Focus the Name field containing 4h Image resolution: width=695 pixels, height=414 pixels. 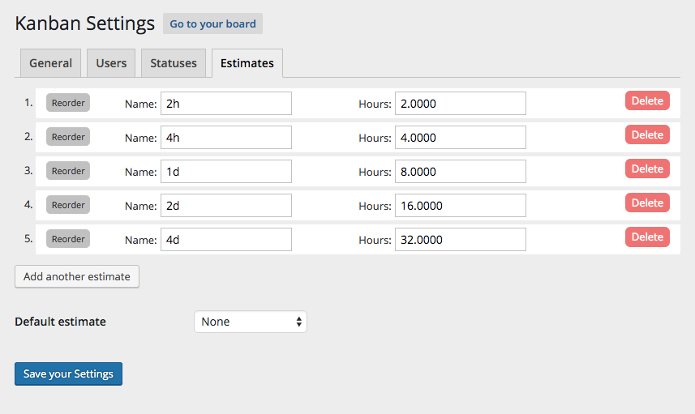click(x=226, y=137)
